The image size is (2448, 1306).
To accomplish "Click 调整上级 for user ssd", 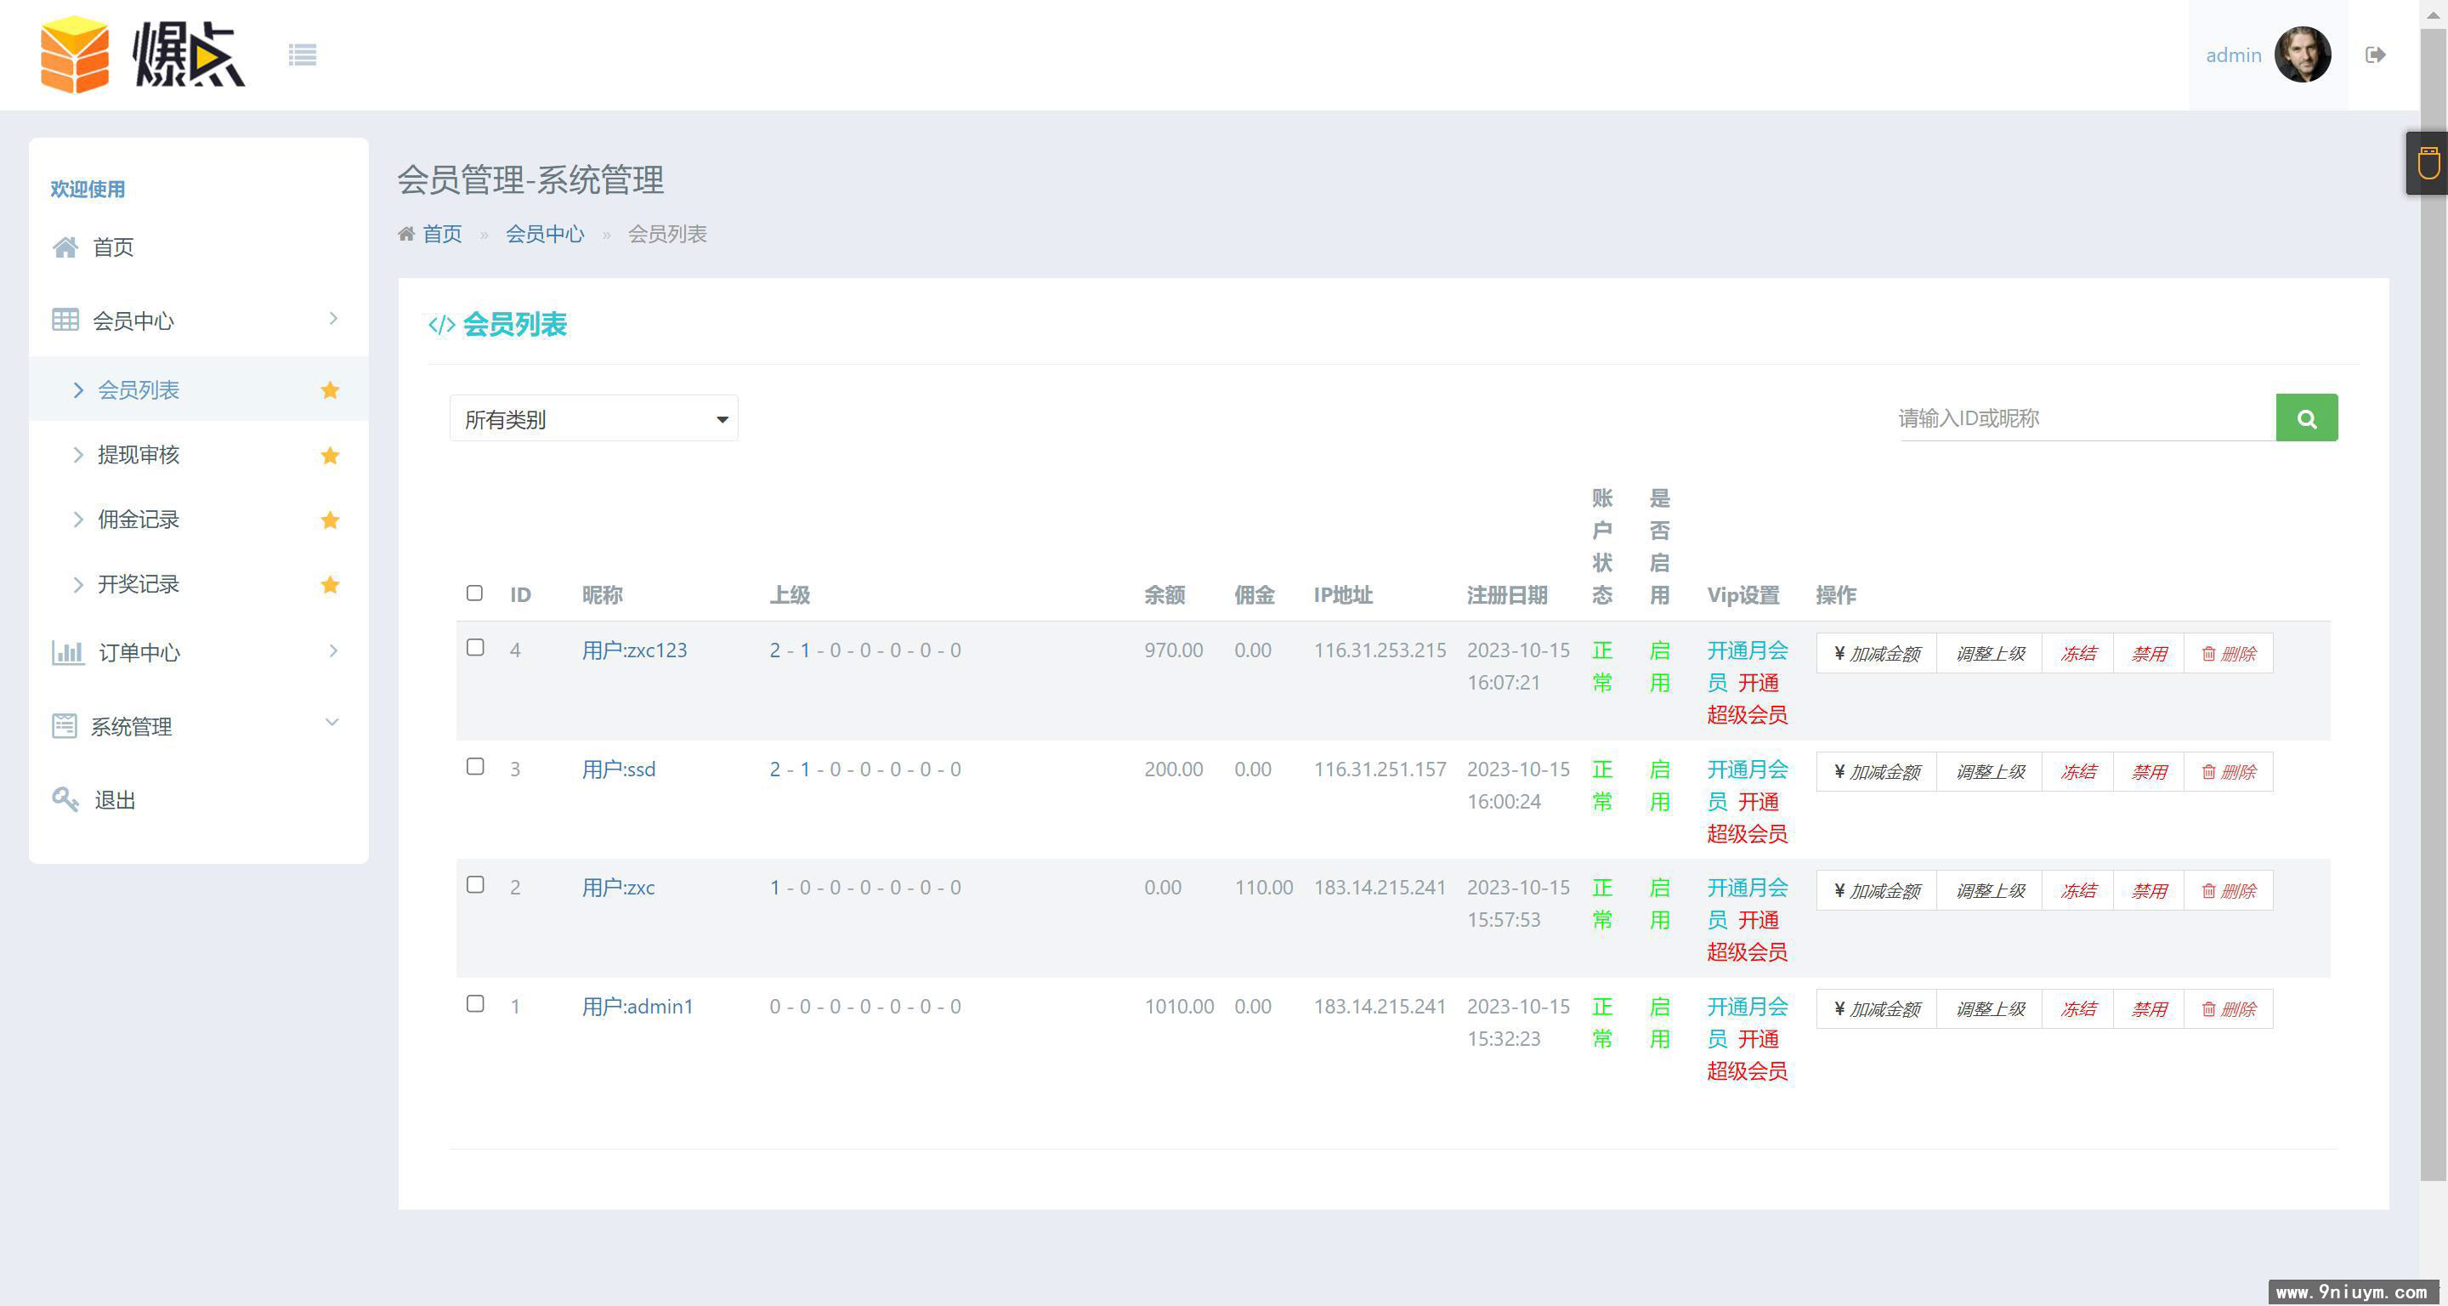I will pos(1990,772).
